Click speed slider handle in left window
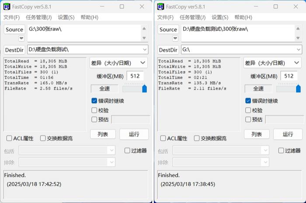This screenshot has width=306, height=203. coord(144,89)
